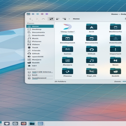Select the Downloads folder in file view
The width and height of the screenshot is (126, 126).
(115, 39)
